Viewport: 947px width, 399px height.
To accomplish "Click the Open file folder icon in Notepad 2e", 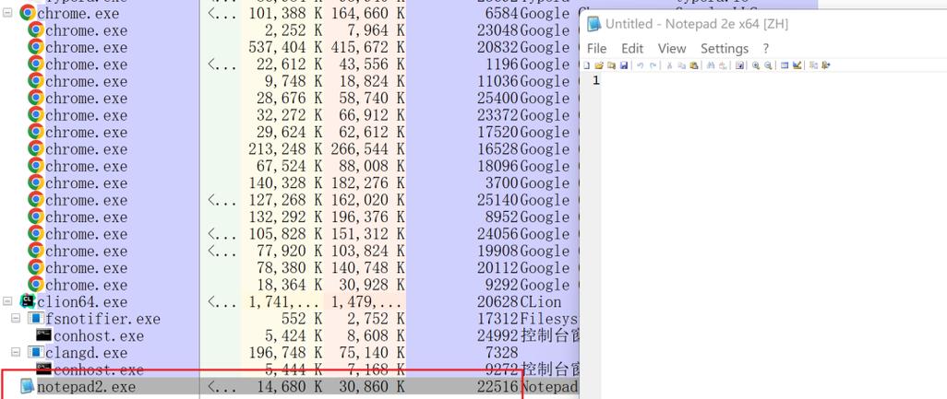I will tap(598, 65).
